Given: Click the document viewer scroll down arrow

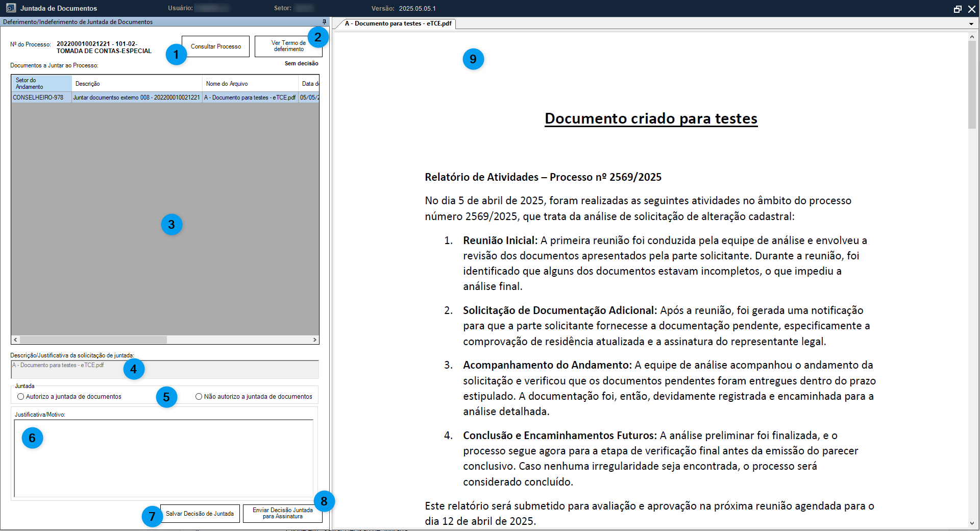Looking at the screenshot, I should pyautogui.click(x=972, y=523).
